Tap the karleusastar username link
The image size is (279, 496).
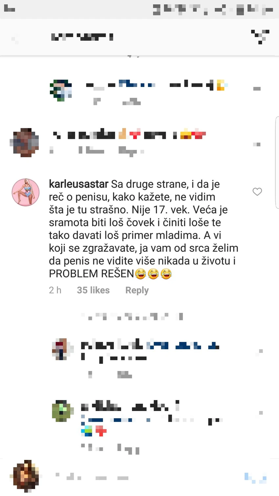pyautogui.click(x=78, y=184)
